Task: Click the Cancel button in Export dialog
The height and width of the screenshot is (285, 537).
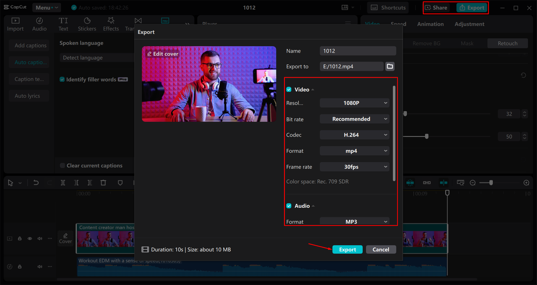Action: coord(381,249)
